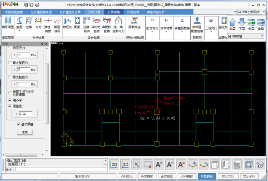This screenshot has height=181, width=268.
Task: Toggle the 显示限值 show limits checkbox
Action: point(18,124)
